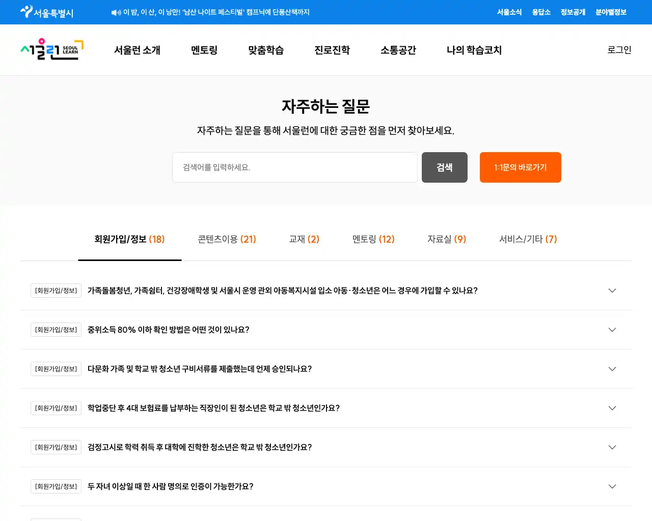The width and height of the screenshot is (652, 521).
Task: Click 응답소 in the top bar
Action: click(541, 12)
